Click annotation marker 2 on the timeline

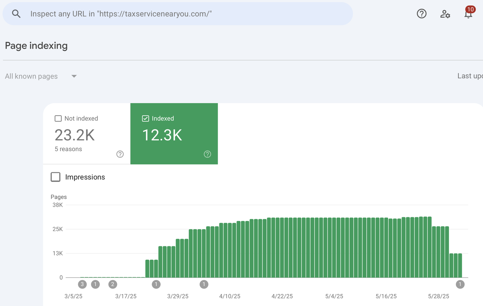[x=112, y=284]
